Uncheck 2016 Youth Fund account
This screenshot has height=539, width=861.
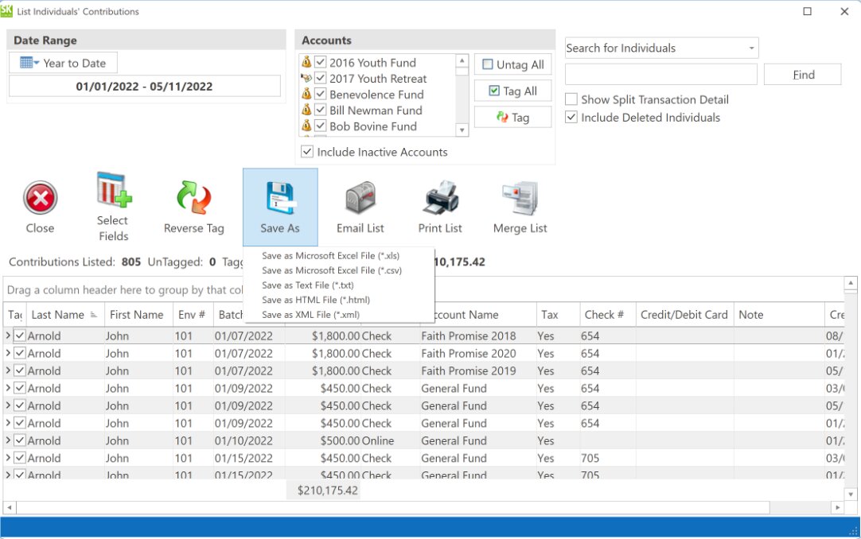point(321,63)
